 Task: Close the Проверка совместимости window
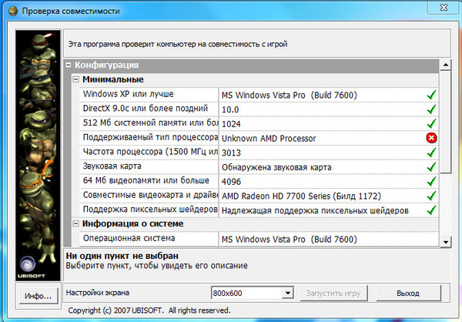click(x=444, y=7)
